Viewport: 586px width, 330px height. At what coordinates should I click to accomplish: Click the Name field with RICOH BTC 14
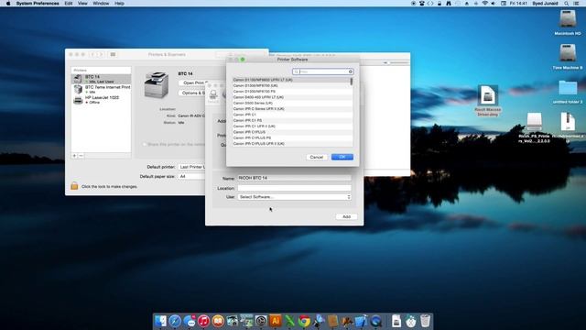coord(295,178)
